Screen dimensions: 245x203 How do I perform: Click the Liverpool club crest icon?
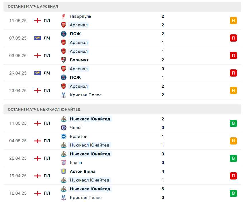[x=63, y=16]
